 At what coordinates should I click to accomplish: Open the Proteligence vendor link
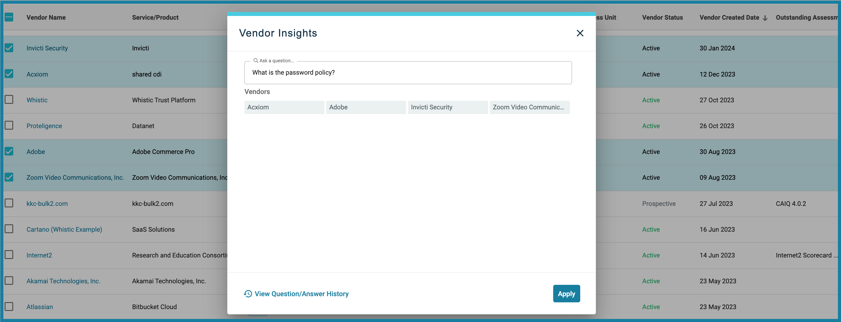coord(44,126)
